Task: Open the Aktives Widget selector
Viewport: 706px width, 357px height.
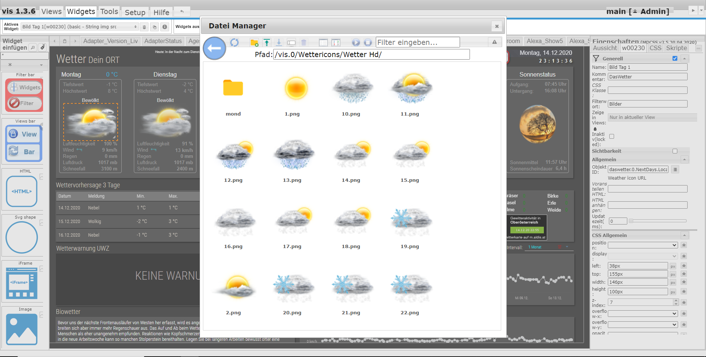Action: coord(79,27)
